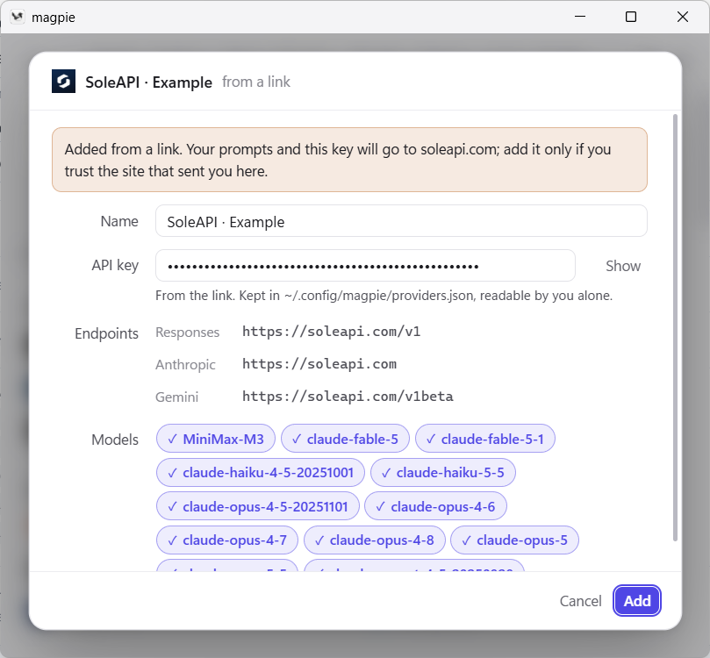Image resolution: width=710 pixels, height=658 pixels.
Task: Click the 'Models' section label
Action: point(115,440)
